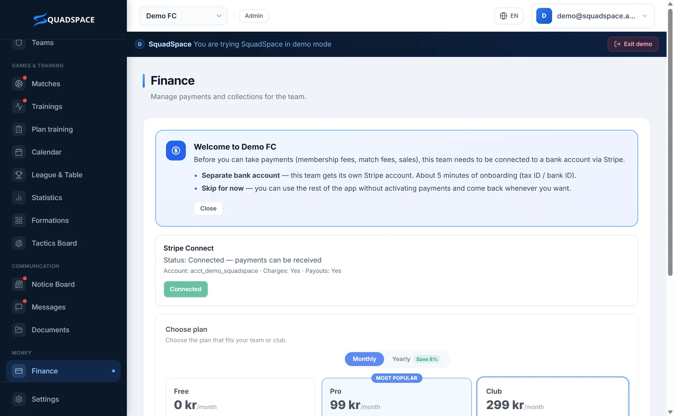Select the Pro plan card
Image resolution: width=674 pixels, height=416 pixels.
(397, 397)
